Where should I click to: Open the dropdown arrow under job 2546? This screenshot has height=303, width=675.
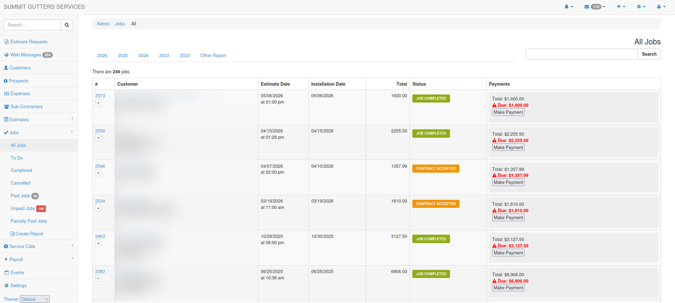tap(98, 173)
